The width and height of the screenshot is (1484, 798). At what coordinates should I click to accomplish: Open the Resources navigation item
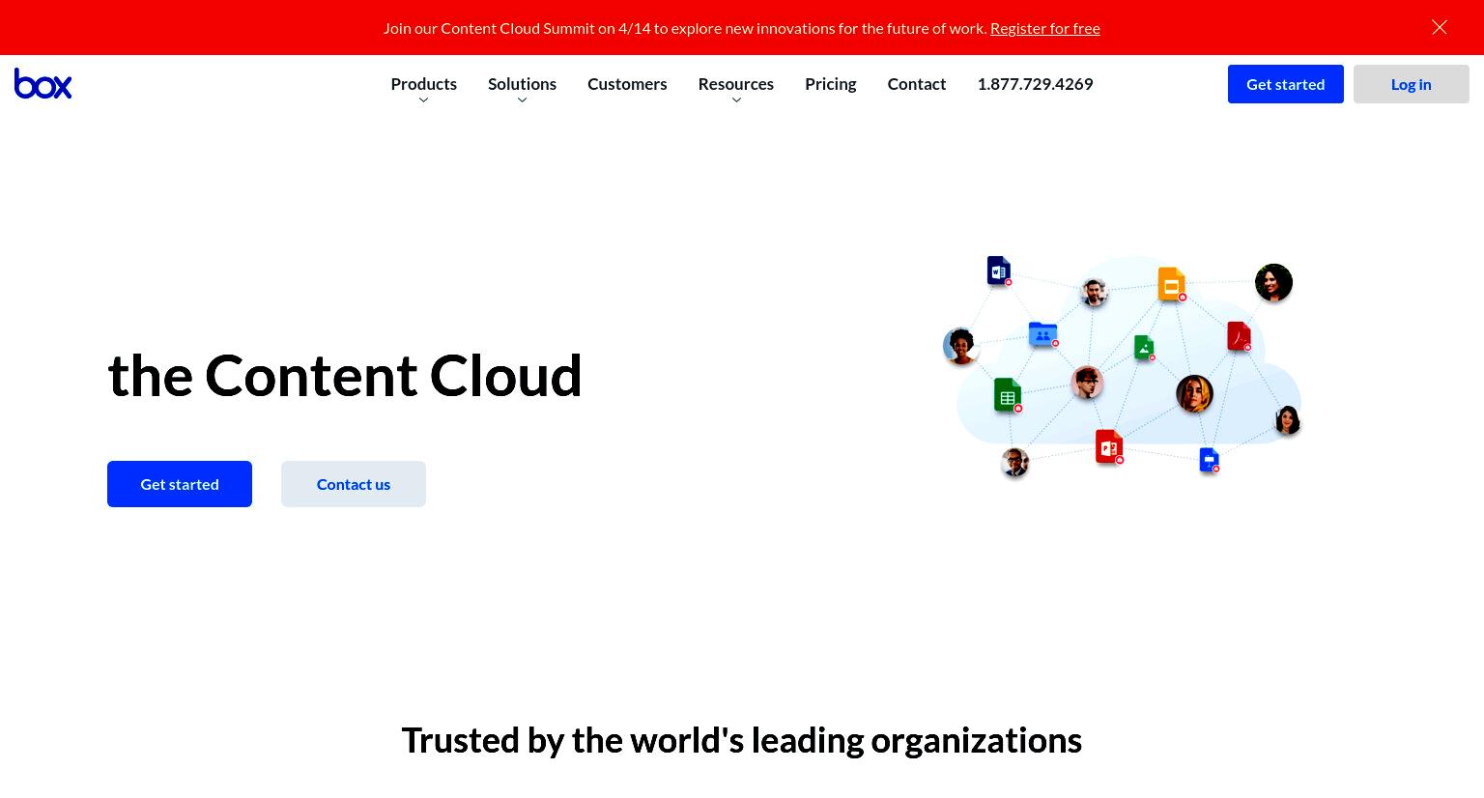pyautogui.click(x=736, y=84)
